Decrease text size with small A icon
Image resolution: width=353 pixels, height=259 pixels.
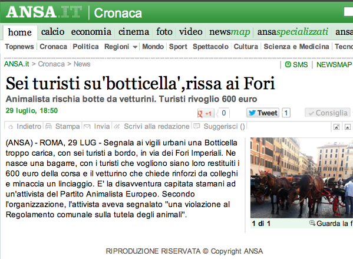tap(336, 127)
